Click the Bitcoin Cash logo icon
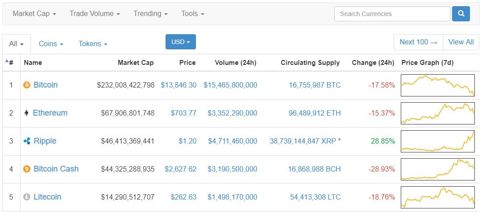 pos(27,169)
